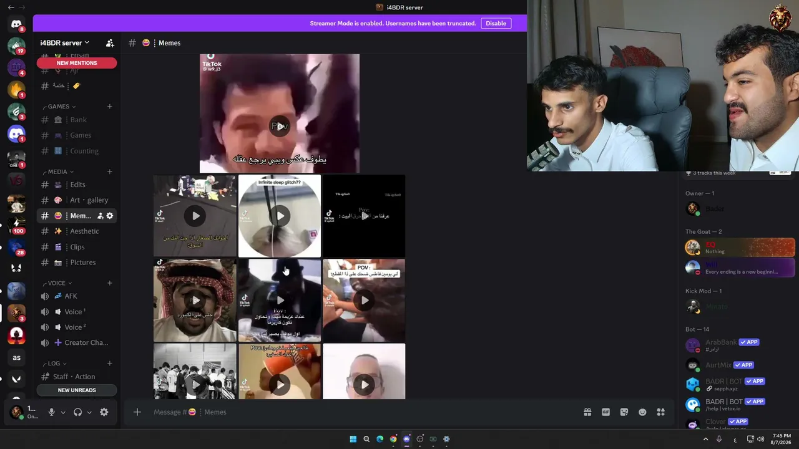
Task: Open the Games text channel
Action: pos(77,135)
